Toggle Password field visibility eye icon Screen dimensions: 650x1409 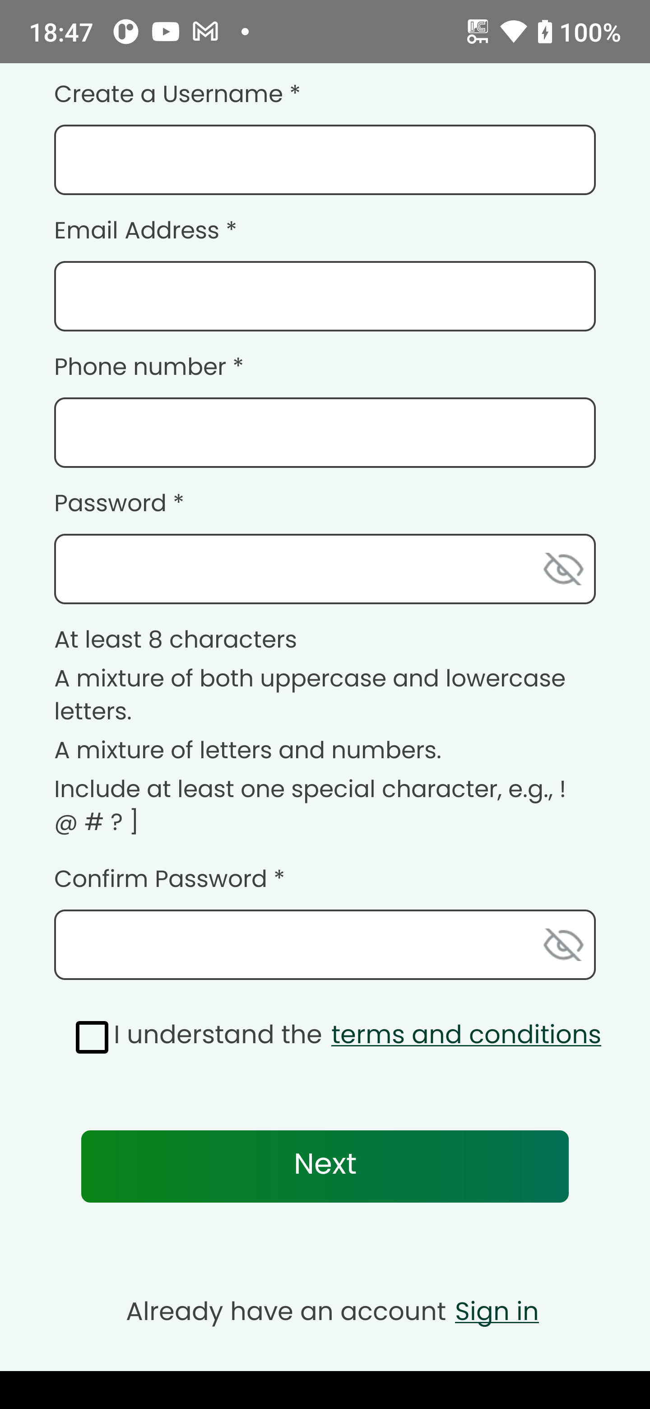563,569
